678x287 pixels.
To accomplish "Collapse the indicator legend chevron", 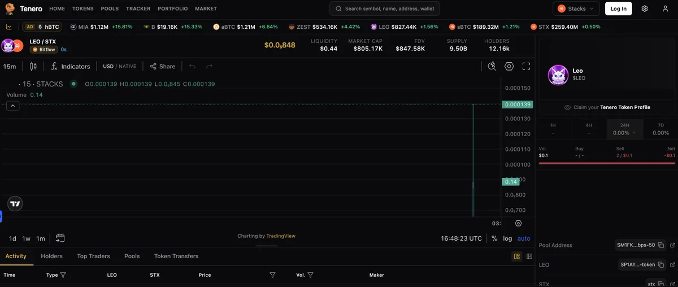I will coord(13,106).
